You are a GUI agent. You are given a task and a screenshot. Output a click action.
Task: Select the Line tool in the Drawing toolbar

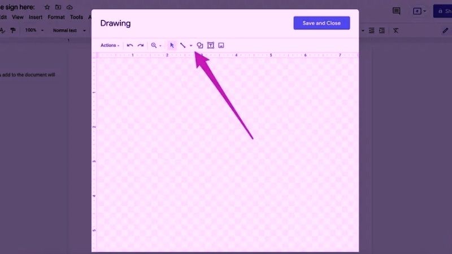[x=182, y=45]
